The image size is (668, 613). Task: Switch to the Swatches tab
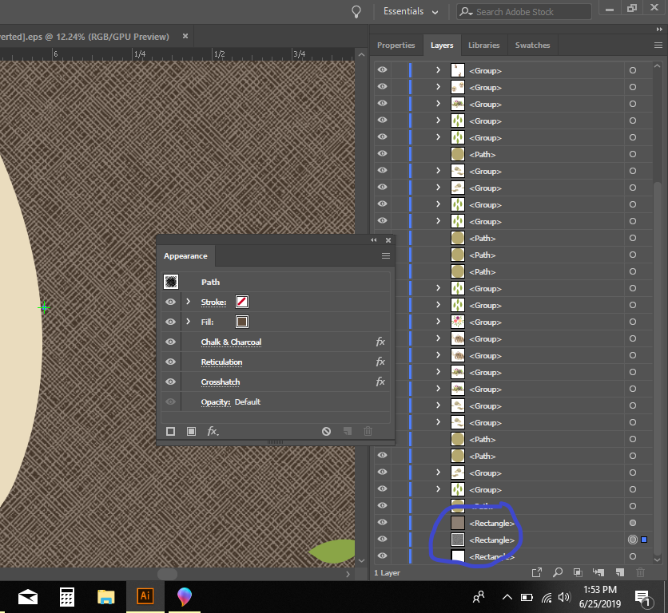(x=532, y=45)
